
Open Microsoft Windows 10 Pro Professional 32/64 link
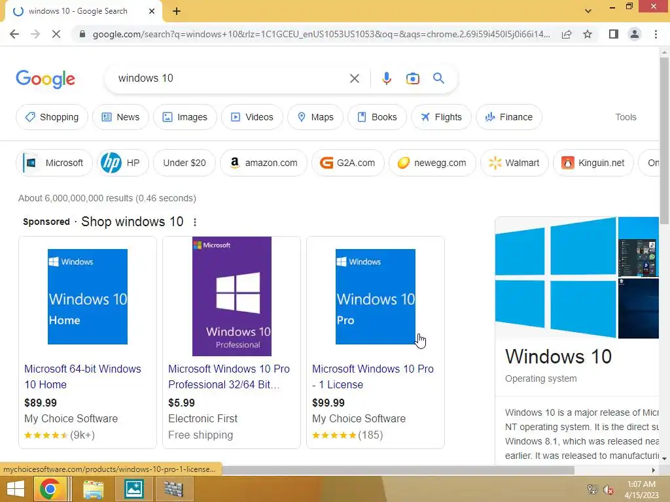point(229,376)
